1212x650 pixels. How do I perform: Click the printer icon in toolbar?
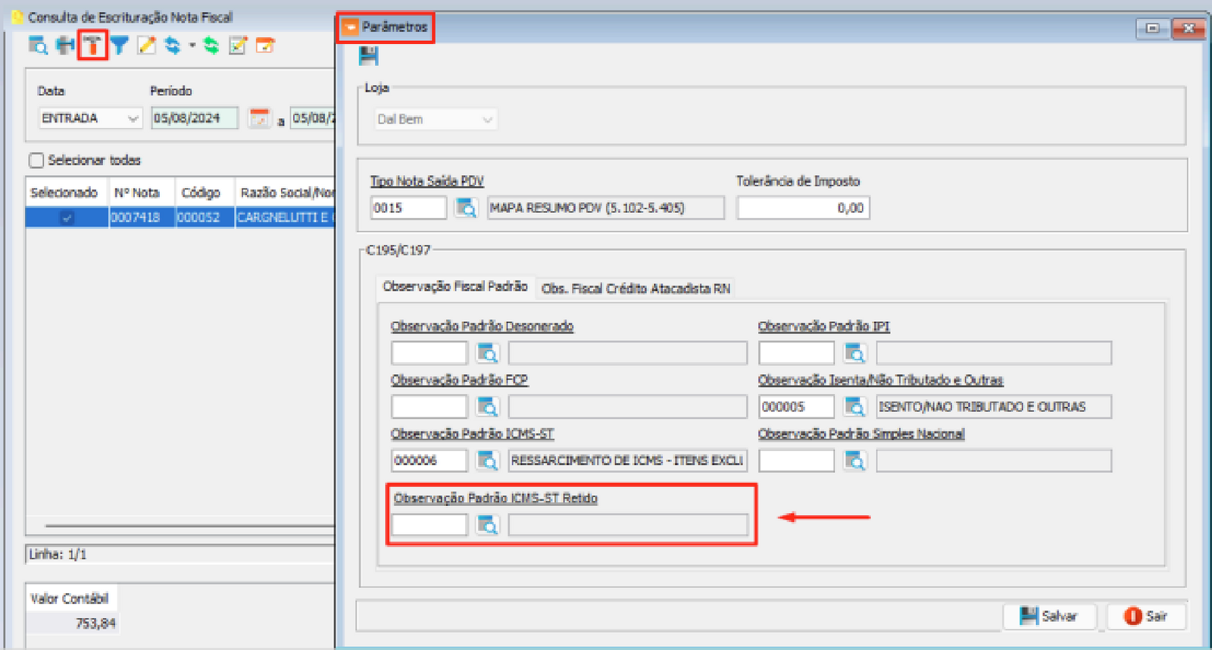65,46
